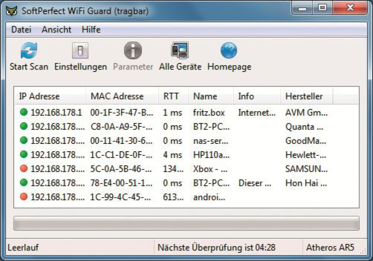This screenshot has width=373, height=261.
Task: Select the Dieser ... info cell
Action: [255, 183]
